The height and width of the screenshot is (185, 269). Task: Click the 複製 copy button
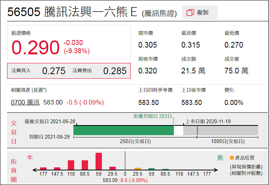[200, 12]
